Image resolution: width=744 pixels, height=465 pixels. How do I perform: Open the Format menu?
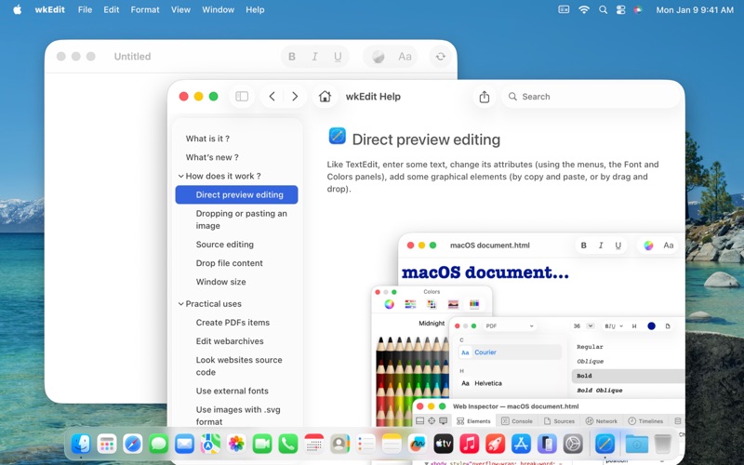pyautogui.click(x=145, y=9)
